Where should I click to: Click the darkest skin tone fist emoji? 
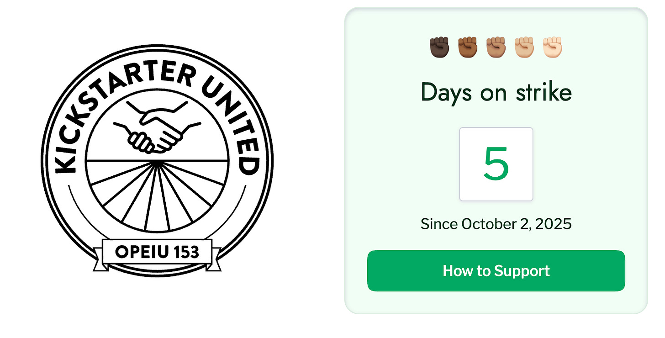click(439, 47)
